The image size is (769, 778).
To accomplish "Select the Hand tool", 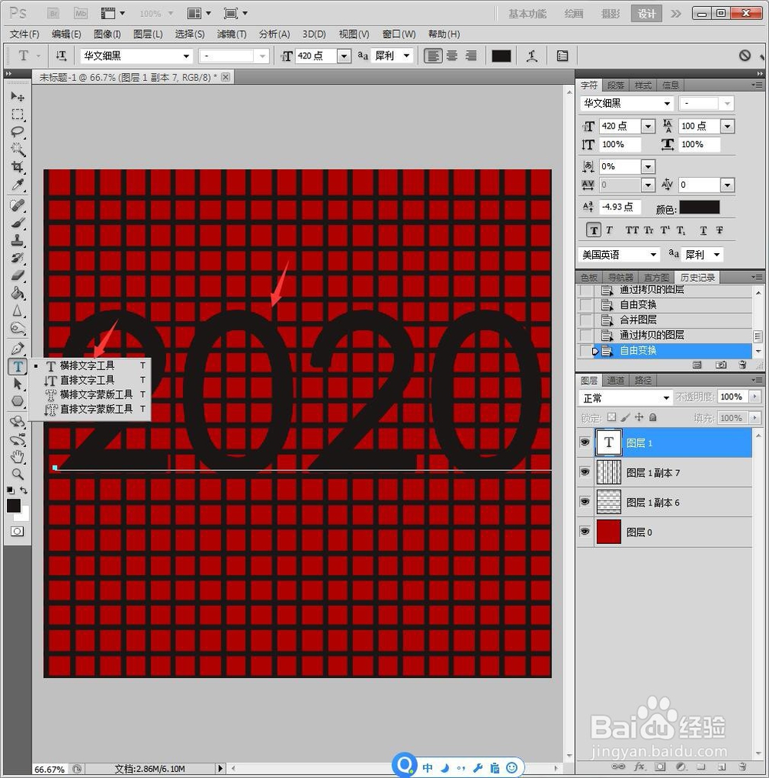I will [18, 456].
